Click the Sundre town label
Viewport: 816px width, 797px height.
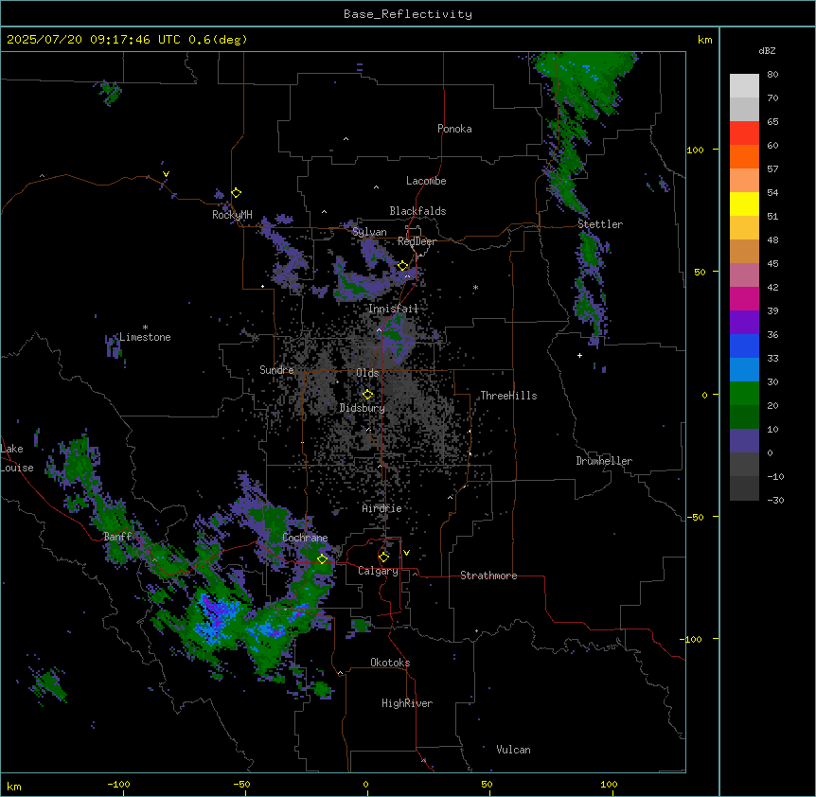pos(276,370)
